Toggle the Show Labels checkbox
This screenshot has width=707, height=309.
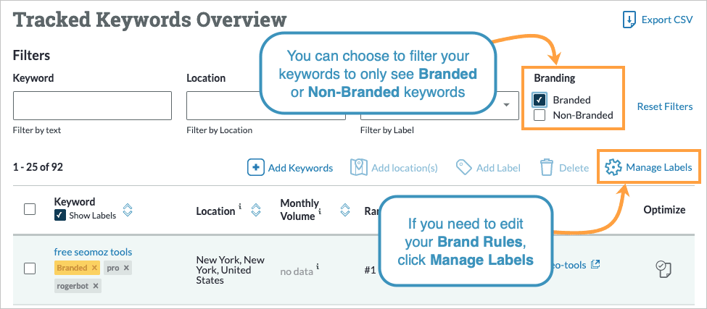(59, 216)
